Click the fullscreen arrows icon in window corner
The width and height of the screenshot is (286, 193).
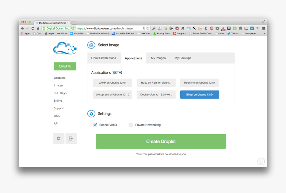[x=264, y=22]
